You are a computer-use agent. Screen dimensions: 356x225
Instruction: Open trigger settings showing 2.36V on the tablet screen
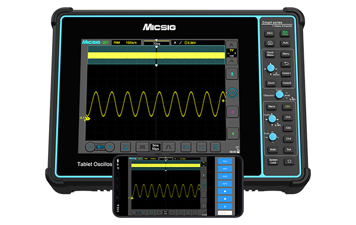(x=198, y=43)
